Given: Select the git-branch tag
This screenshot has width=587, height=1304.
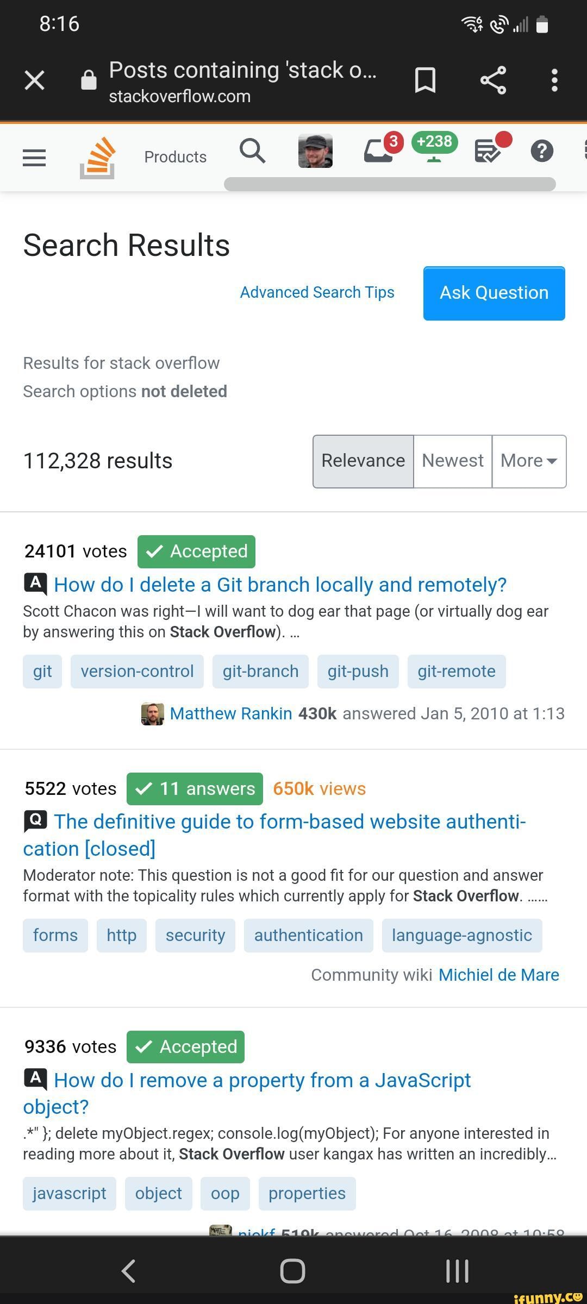Looking at the screenshot, I should [x=260, y=671].
